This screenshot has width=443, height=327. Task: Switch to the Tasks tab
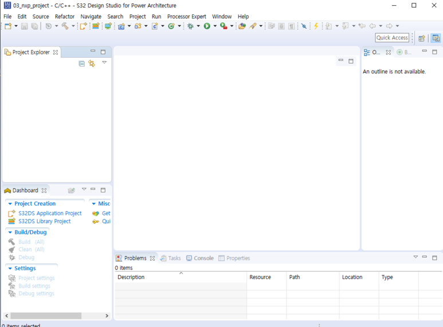pyautogui.click(x=170, y=258)
